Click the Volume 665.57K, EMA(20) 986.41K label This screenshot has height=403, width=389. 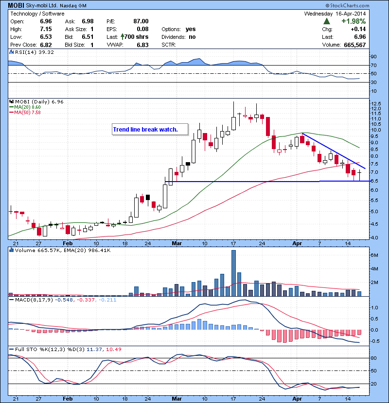(x=63, y=250)
